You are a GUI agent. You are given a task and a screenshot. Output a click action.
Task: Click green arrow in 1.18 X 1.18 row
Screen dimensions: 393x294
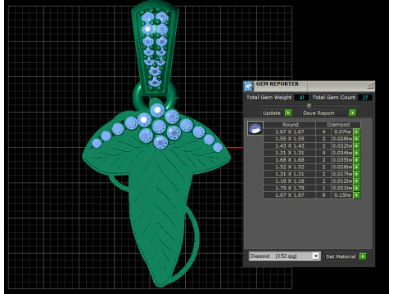(x=357, y=181)
